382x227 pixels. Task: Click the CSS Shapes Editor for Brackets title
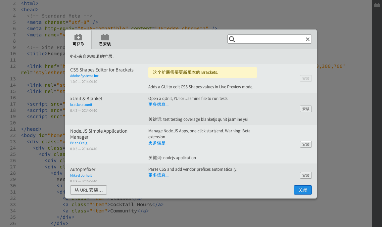tap(102, 70)
